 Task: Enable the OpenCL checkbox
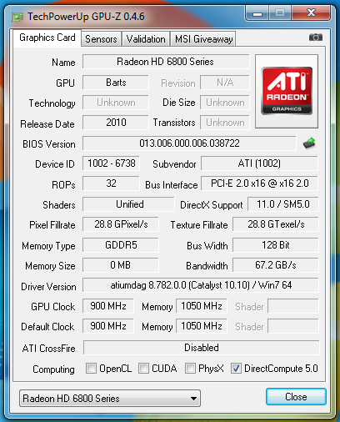point(91,369)
